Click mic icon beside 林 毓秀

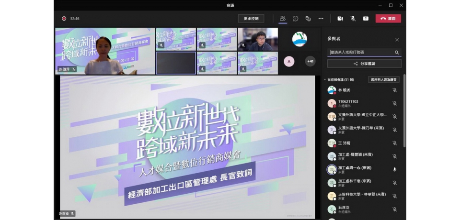click(394, 90)
